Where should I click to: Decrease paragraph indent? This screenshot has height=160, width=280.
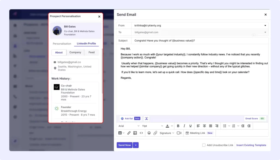[243, 126]
